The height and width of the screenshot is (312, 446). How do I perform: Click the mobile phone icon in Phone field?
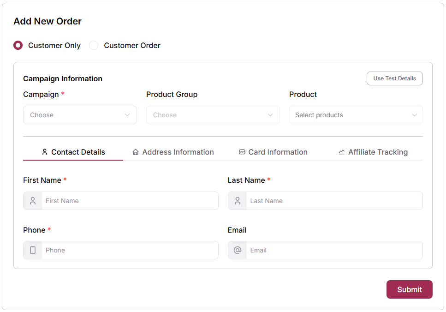pyautogui.click(x=33, y=250)
